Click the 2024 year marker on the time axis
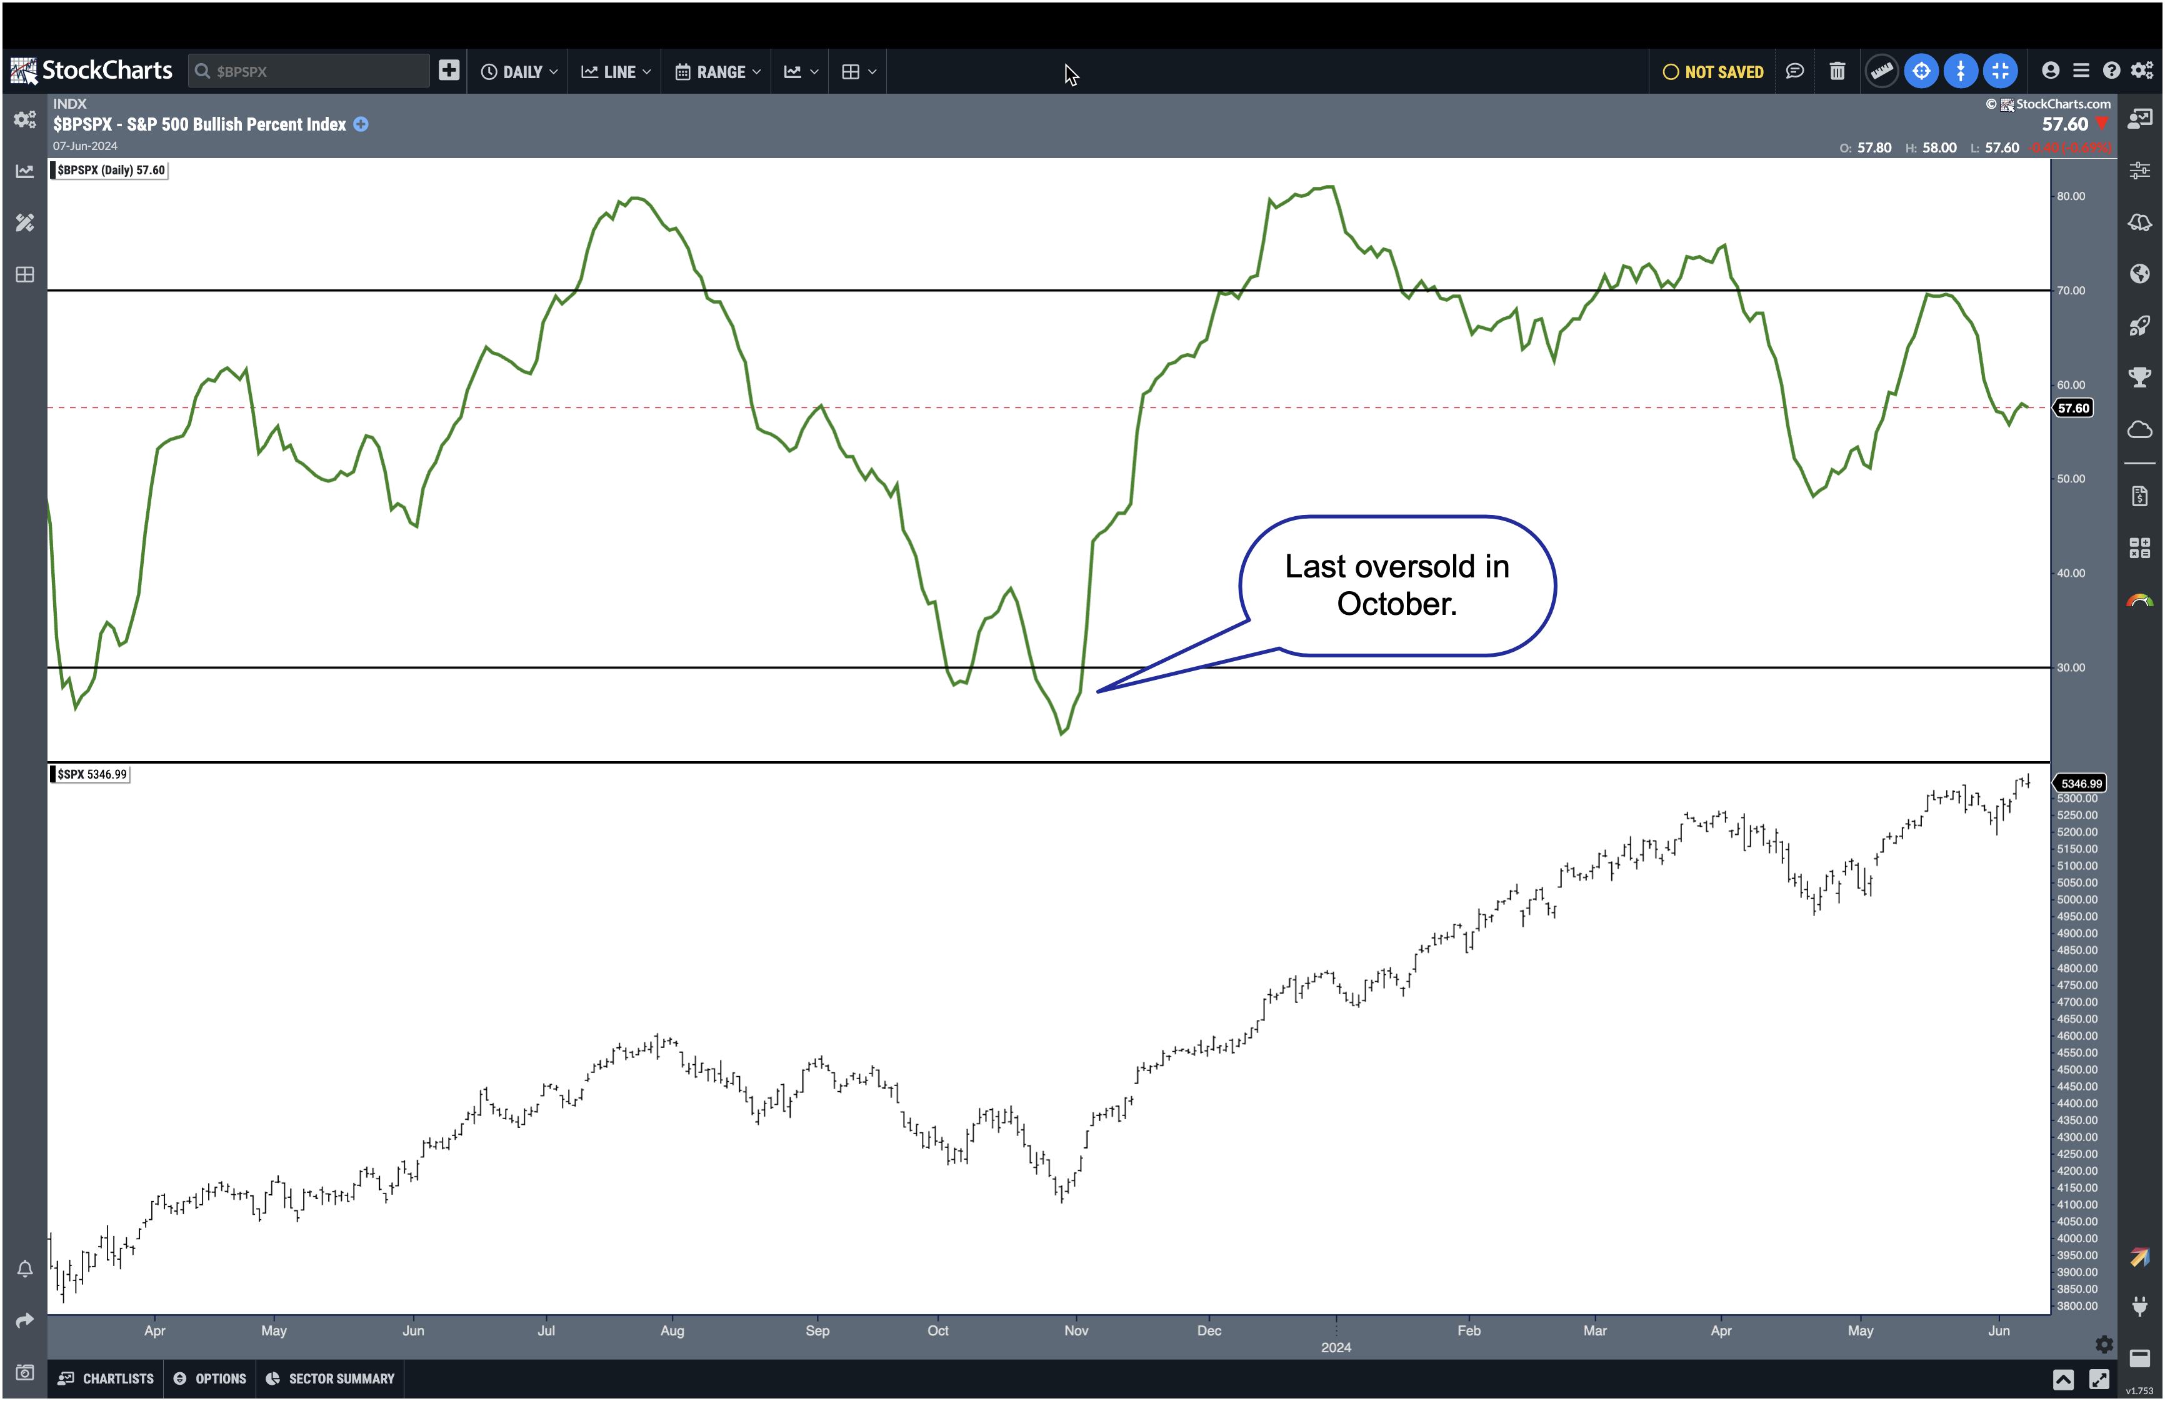Viewport: 2165px width, 1401px height. [x=1336, y=1347]
